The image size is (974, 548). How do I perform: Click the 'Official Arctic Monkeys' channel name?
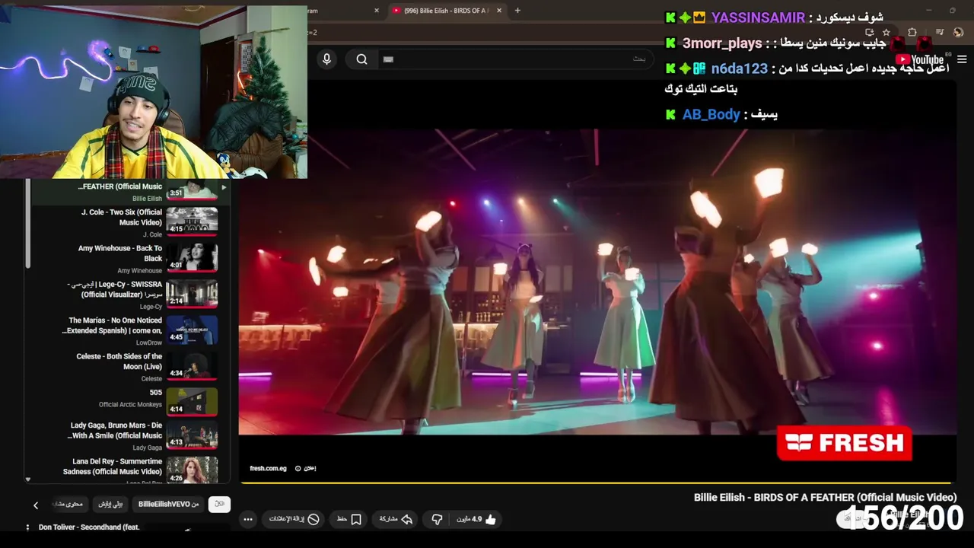[130, 404]
